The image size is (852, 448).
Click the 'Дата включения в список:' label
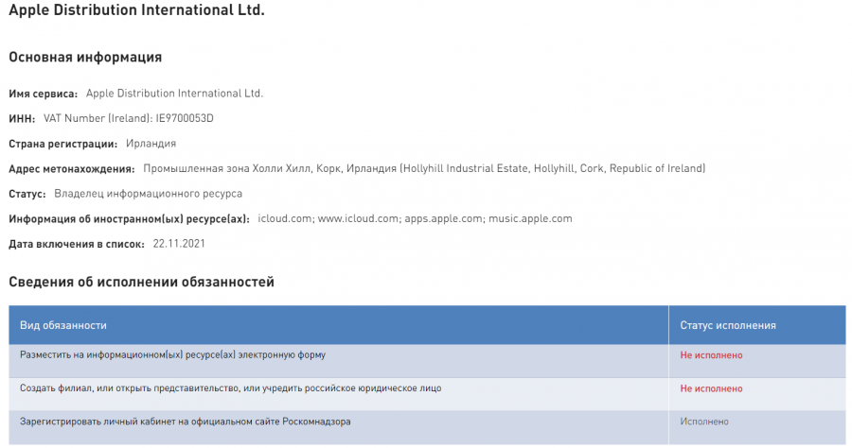[77, 244]
